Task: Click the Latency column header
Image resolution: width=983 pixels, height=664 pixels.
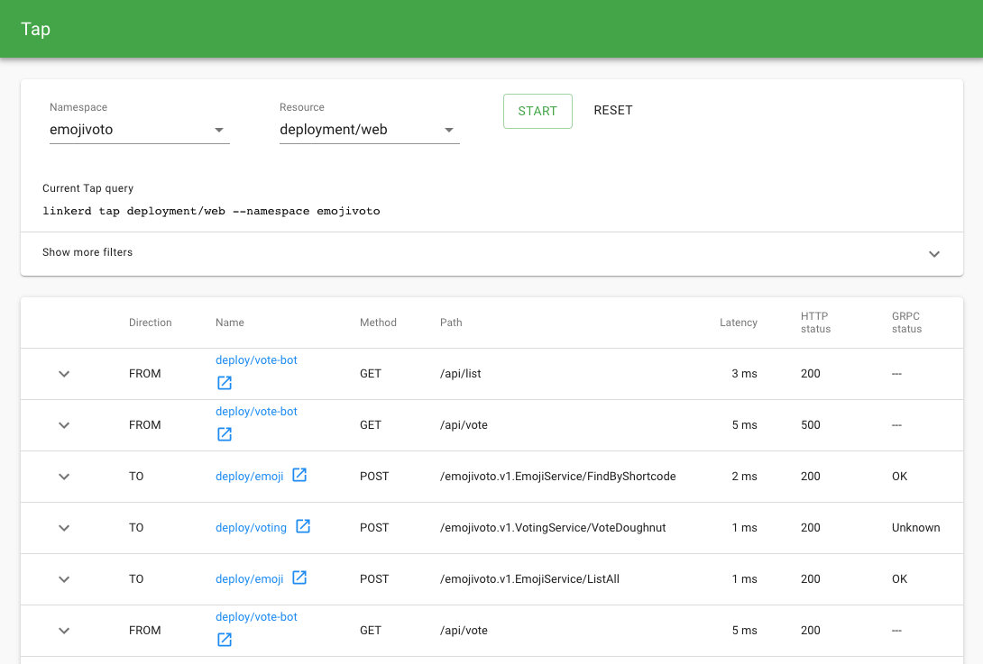Action: point(738,323)
